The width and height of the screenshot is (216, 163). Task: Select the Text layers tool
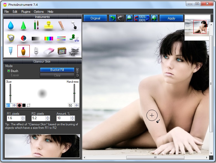tap(74, 51)
